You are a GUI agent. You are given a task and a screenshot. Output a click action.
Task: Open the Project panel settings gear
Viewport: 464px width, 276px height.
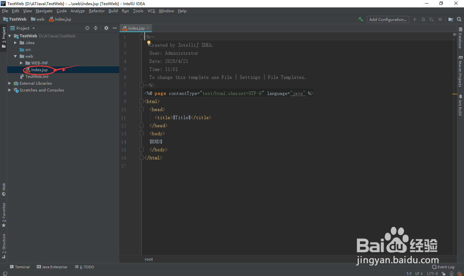click(x=106, y=28)
